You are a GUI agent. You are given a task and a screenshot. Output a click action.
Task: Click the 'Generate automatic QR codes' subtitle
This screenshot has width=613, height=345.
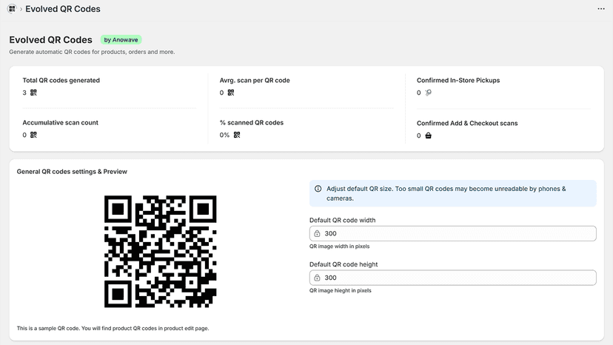(x=92, y=52)
